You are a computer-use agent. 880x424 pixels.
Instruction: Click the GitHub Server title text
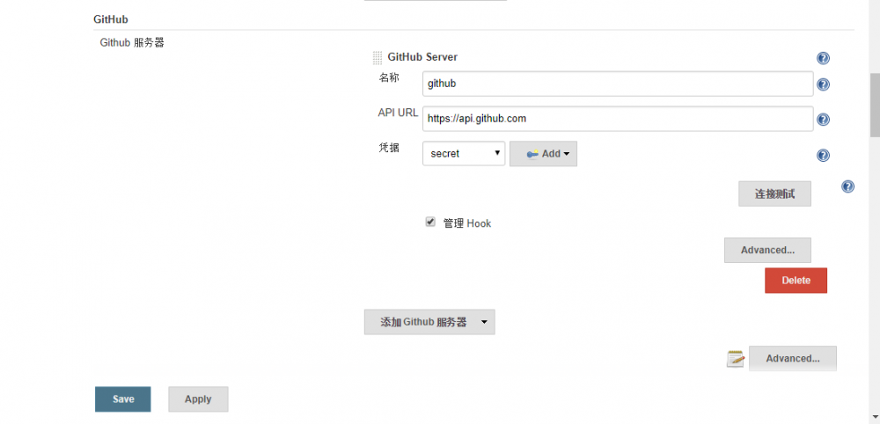click(422, 57)
